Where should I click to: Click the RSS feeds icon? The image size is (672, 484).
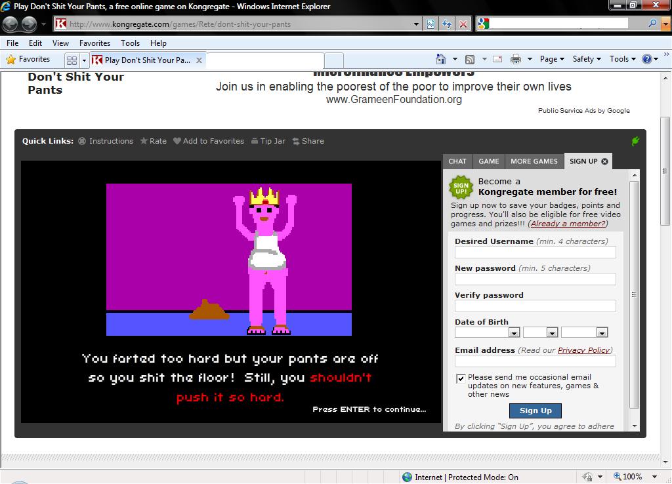pyautogui.click(x=470, y=59)
